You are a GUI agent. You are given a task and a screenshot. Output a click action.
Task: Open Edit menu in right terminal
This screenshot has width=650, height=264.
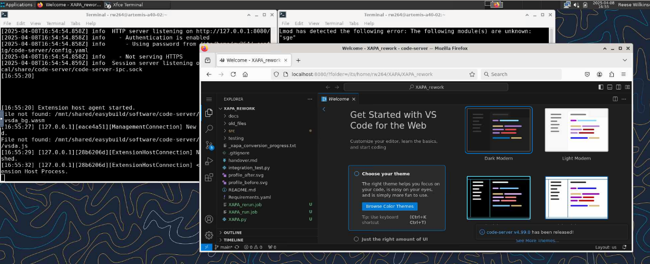299,23
